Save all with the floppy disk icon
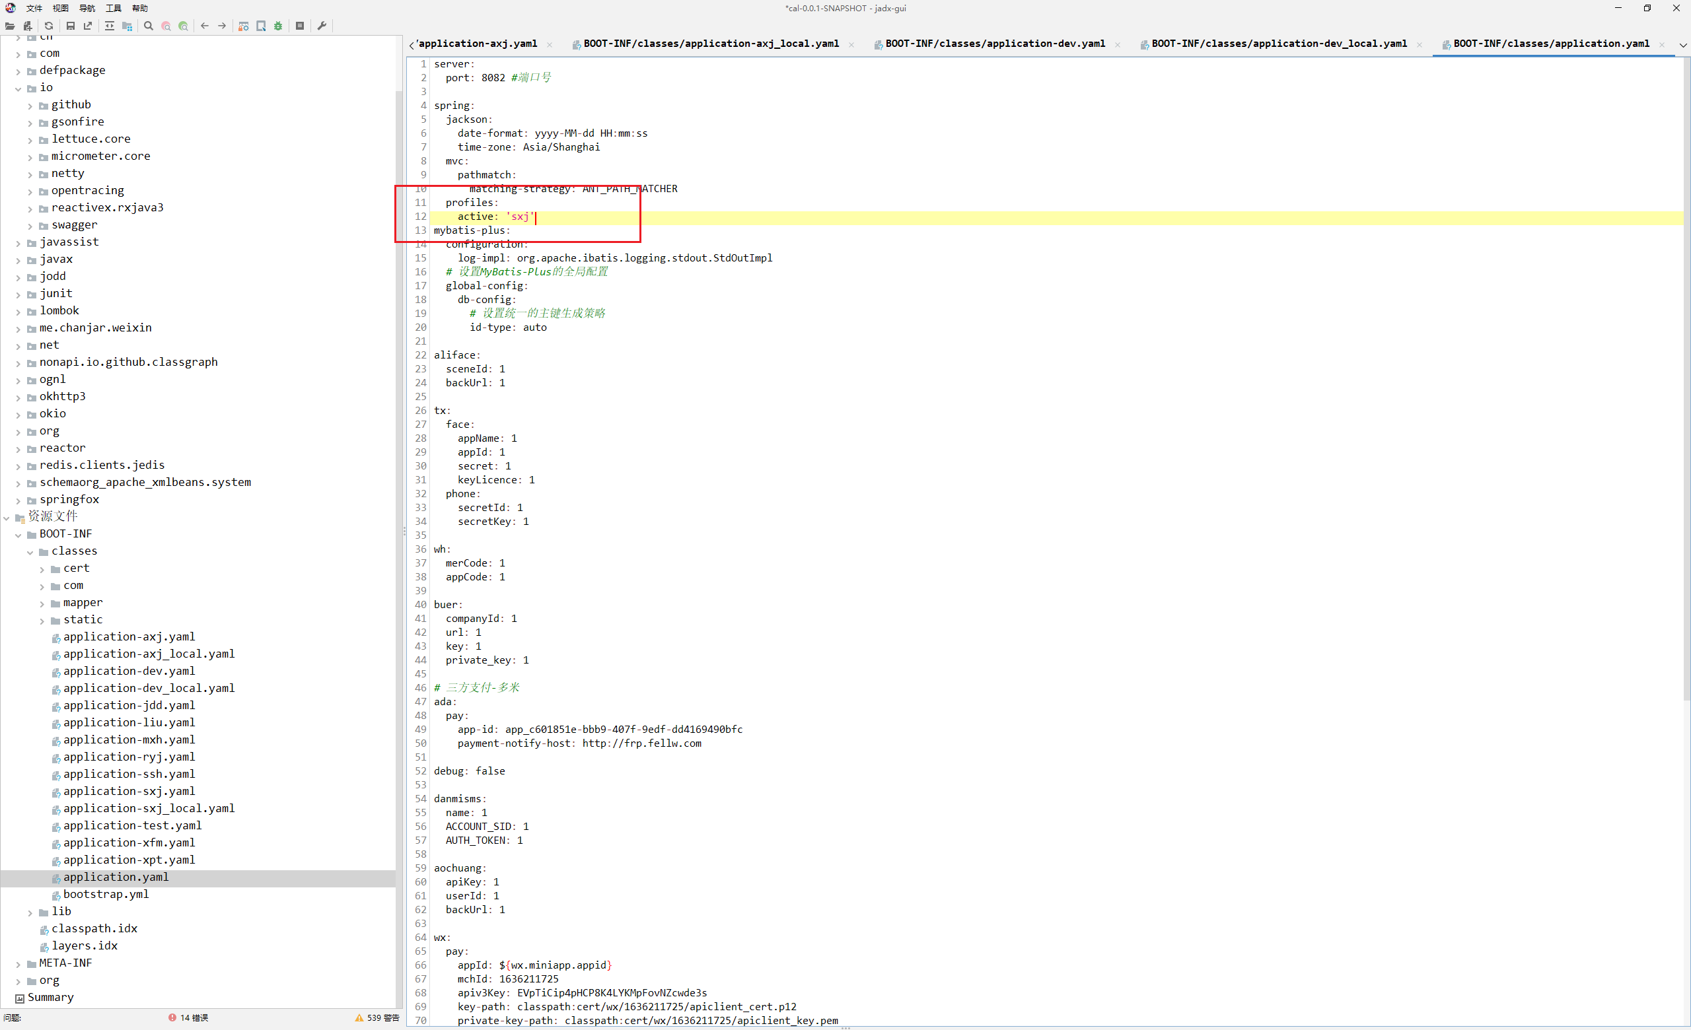This screenshot has width=1691, height=1030. [70, 26]
